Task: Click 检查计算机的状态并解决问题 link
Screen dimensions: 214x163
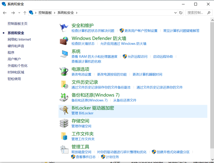Action: click(x=93, y=31)
